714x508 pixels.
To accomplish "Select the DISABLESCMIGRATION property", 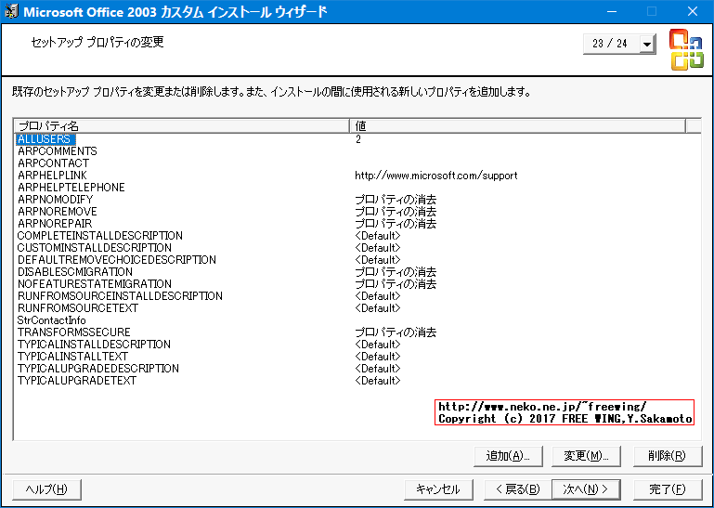I will [75, 271].
